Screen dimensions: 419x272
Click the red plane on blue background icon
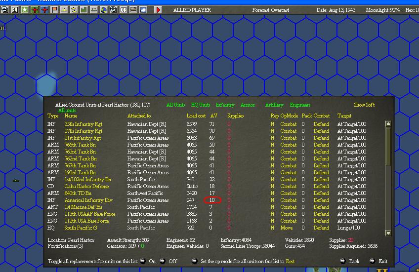pyautogui.click(x=44, y=10)
